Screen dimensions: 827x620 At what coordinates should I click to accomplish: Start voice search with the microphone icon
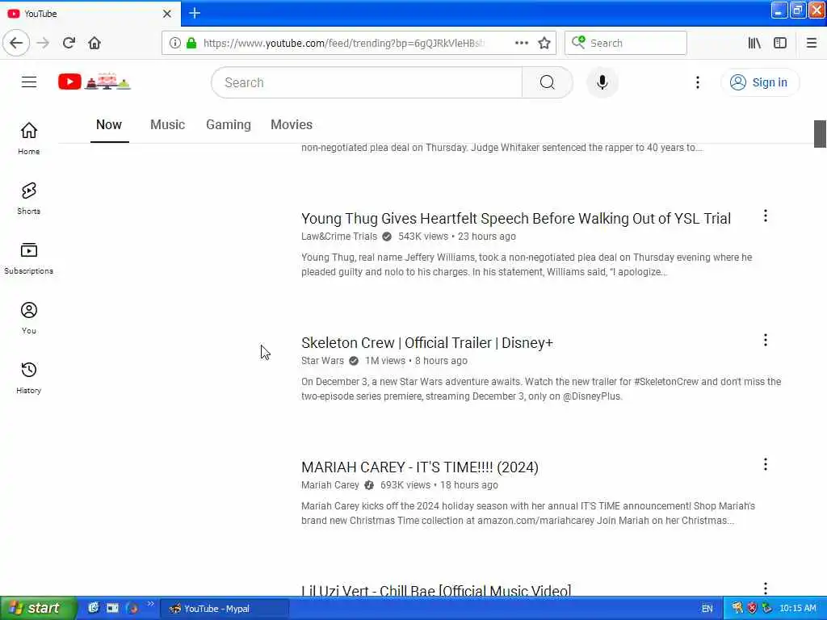[602, 82]
